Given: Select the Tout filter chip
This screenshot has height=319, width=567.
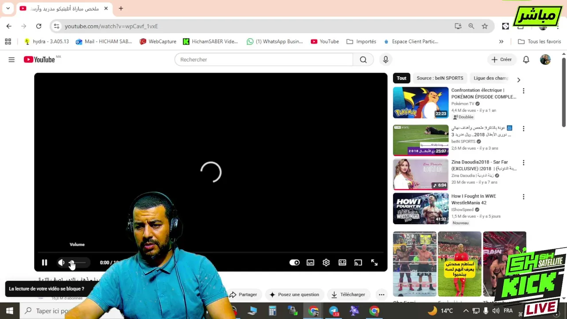Looking at the screenshot, I should (x=401, y=78).
